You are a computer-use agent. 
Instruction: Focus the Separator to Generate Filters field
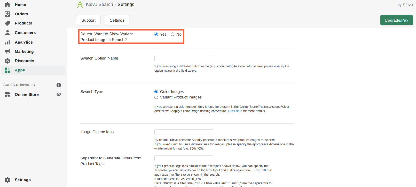(184, 158)
